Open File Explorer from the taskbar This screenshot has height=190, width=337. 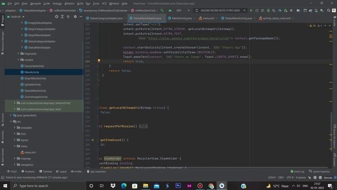[x=145, y=186]
